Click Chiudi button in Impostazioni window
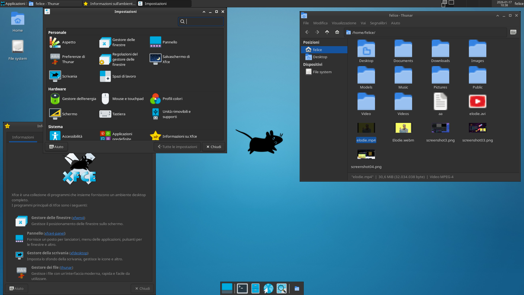 pyautogui.click(x=213, y=147)
